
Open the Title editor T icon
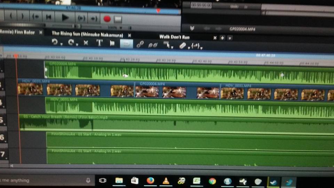[x=99, y=43]
